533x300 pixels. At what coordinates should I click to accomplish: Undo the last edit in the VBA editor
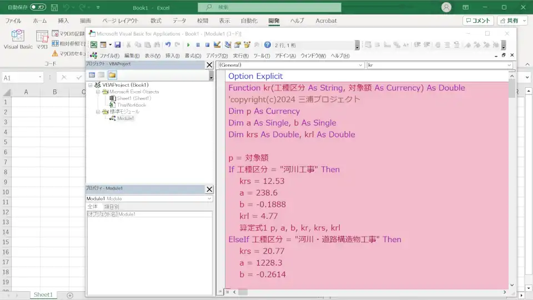point(168,45)
